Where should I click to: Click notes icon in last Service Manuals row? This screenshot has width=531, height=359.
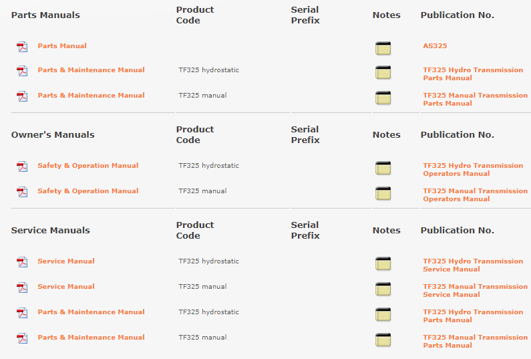383,340
